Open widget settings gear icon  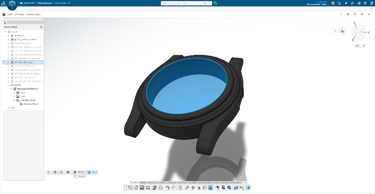[x=348, y=14]
